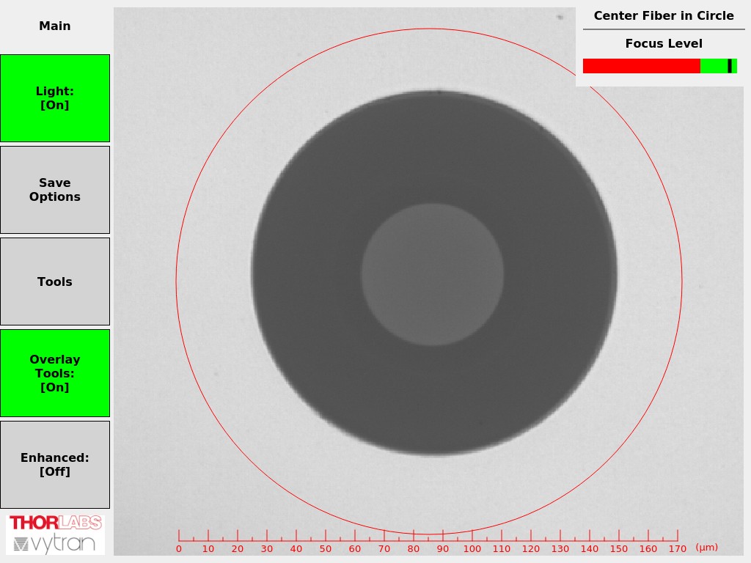The image size is (751, 563).
Task: Enable the Enhanced image mode
Action: pyautogui.click(x=55, y=465)
